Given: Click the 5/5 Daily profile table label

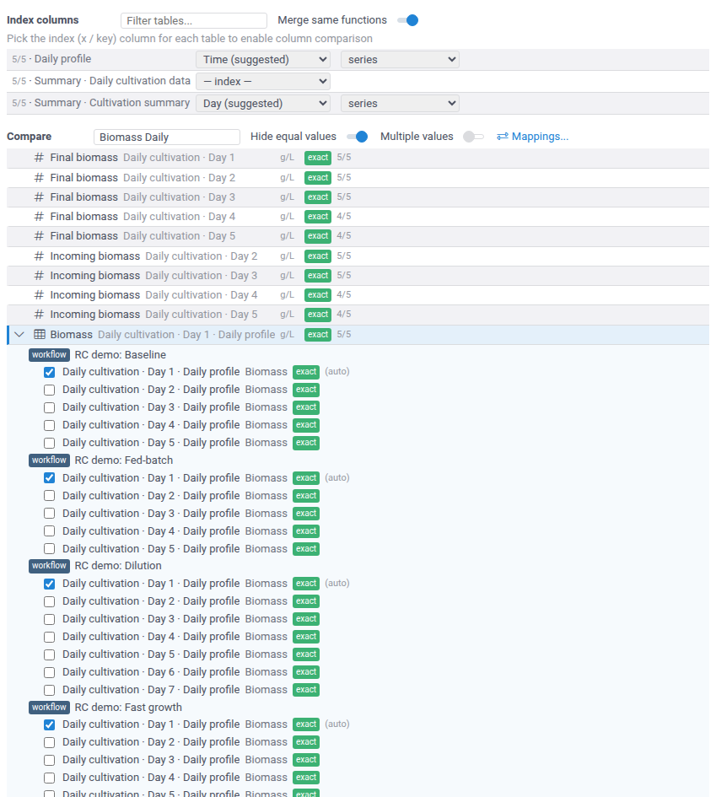Looking at the screenshot, I should pos(51,59).
